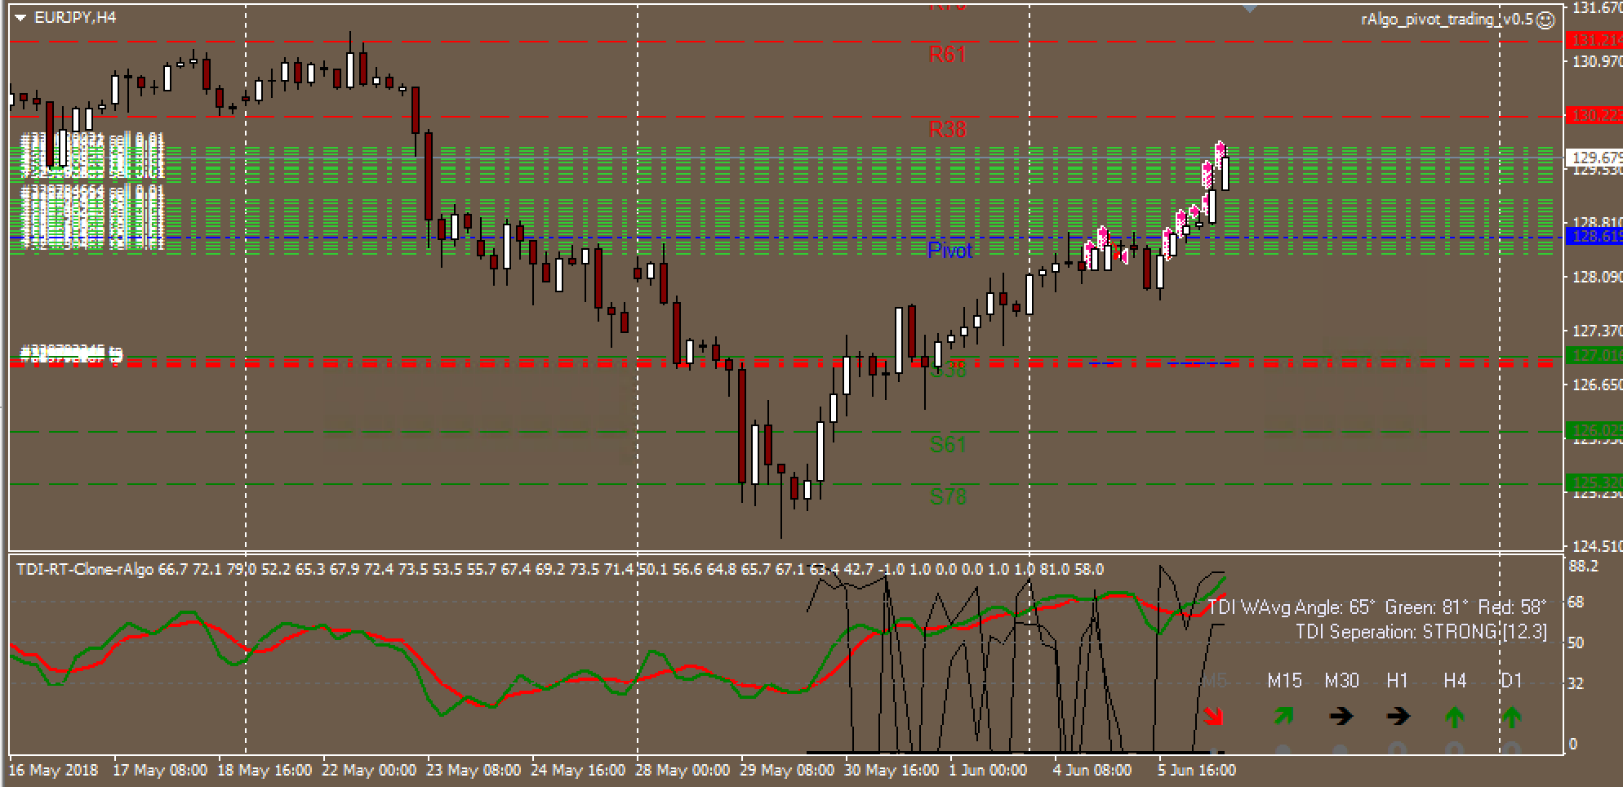Open the EURJPY,H4 one-click trading triangle

click(x=20, y=18)
